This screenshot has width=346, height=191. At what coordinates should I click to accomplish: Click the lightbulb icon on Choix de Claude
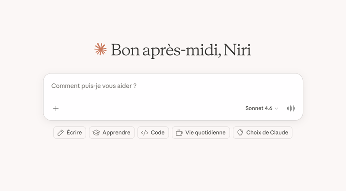point(240,133)
